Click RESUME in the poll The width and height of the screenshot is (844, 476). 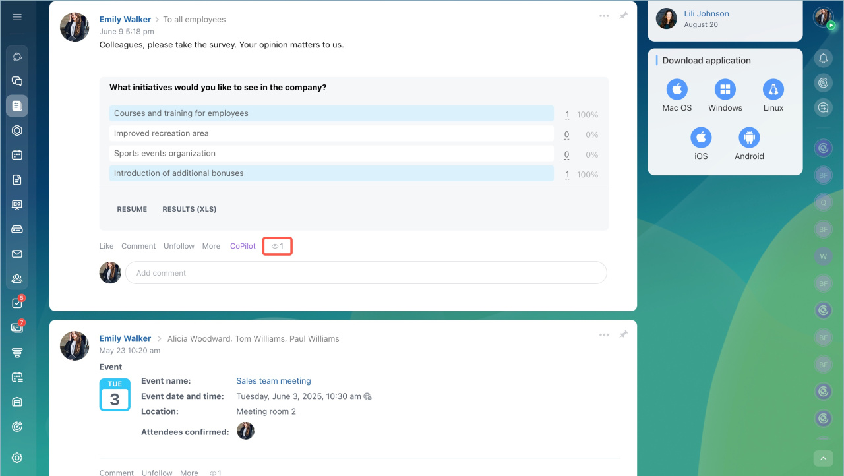[132, 209]
